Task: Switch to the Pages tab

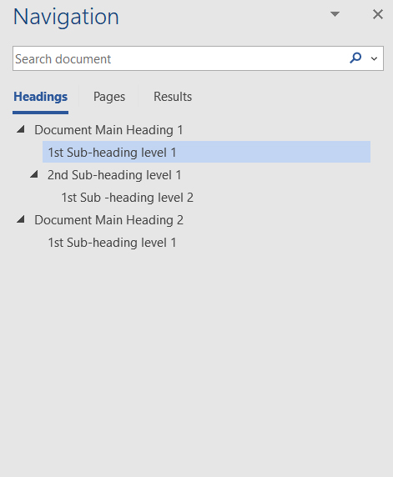Action: tap(109, 97)
